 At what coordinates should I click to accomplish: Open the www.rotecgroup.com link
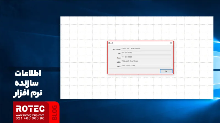point(30,115)
